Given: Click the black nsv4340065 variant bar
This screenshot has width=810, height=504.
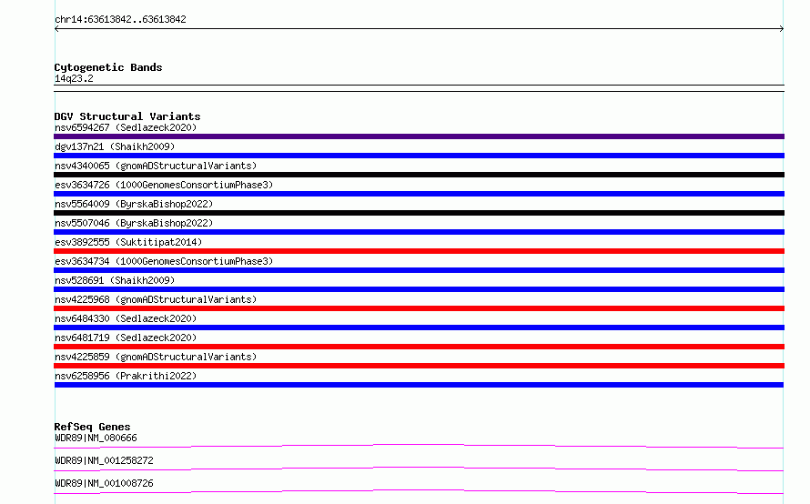Looking at the screenshot, I should pos(419,175).
